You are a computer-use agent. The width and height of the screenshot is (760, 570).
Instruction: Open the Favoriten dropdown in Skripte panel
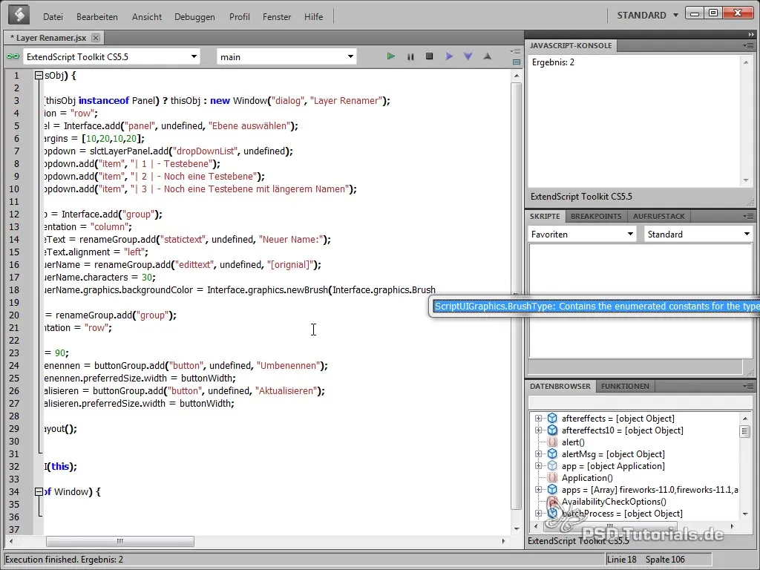(583, 234)
